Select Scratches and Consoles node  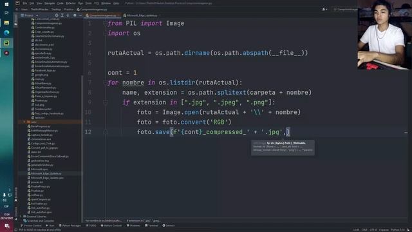[x=39, y=220]
